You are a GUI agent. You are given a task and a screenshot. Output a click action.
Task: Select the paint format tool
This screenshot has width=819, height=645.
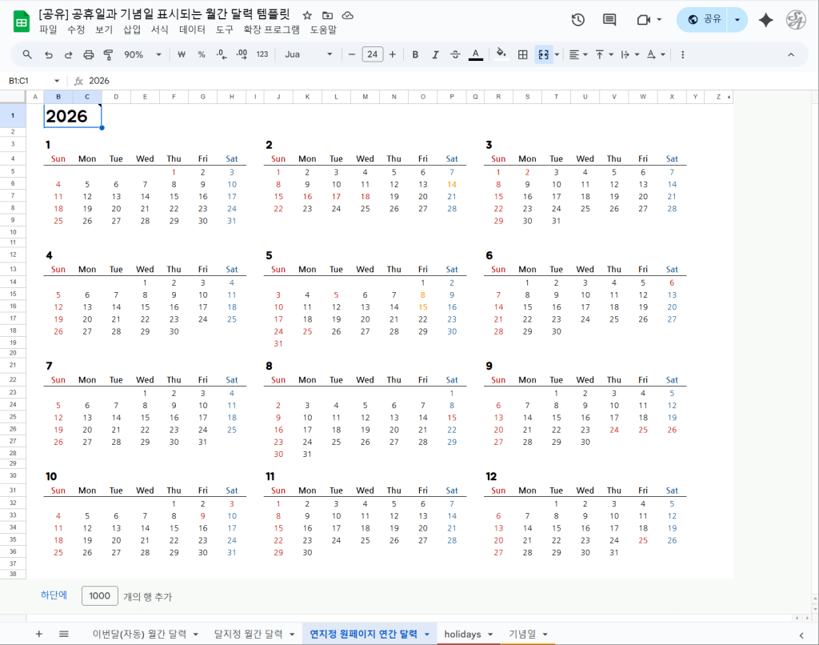click(x=109, y=54)
